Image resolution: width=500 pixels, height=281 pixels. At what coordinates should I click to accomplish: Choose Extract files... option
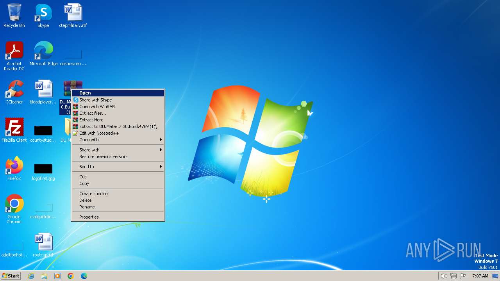click(118, 113)
